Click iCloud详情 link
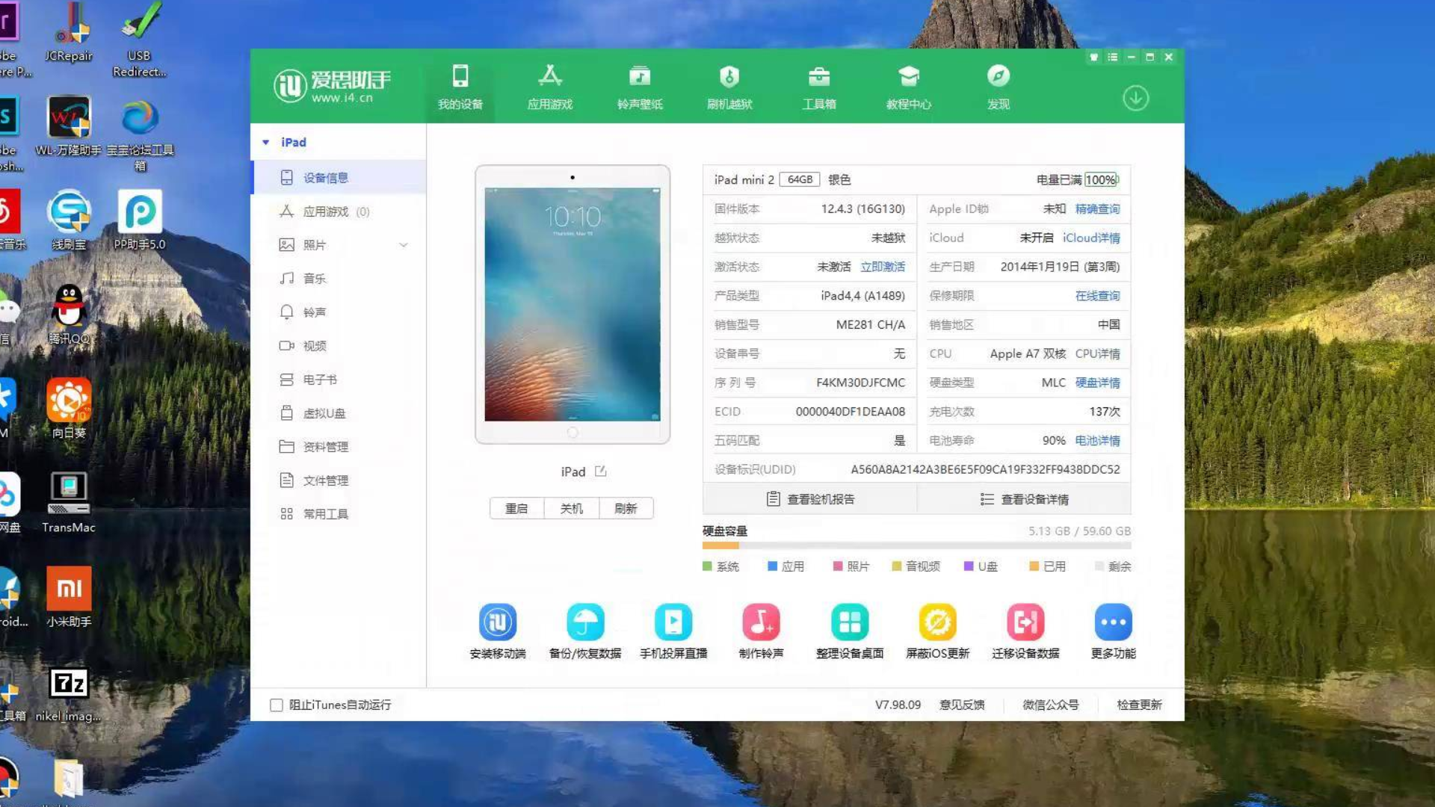 click(1091, 238)
